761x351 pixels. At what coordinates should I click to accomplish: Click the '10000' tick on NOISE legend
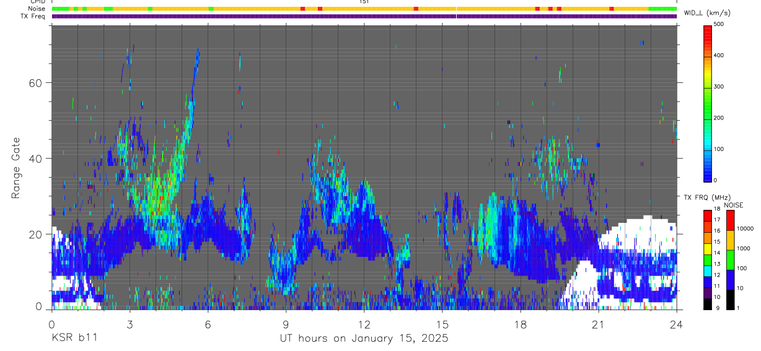pos(744,228)
